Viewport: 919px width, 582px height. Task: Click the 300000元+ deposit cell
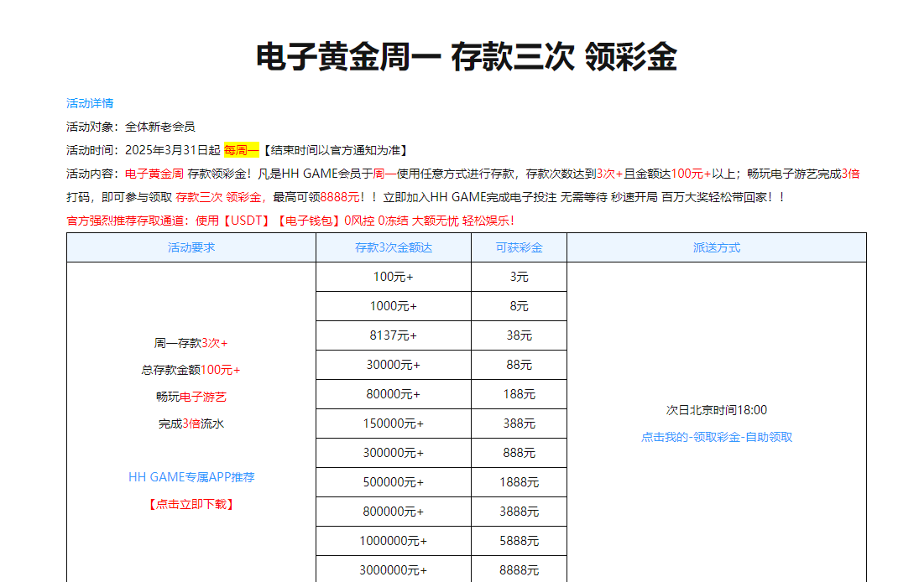[x=394, y=453]
